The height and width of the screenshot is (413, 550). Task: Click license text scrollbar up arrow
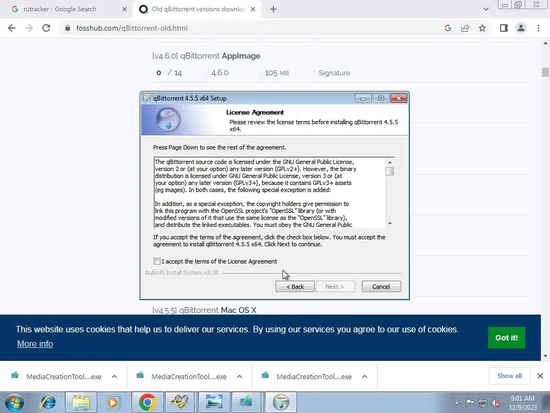[390, 162]
